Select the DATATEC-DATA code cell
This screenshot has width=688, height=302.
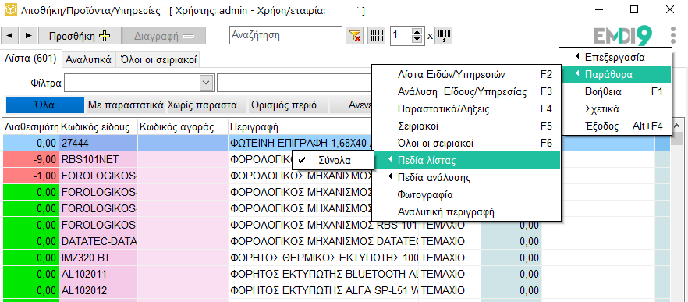[98, 241]
